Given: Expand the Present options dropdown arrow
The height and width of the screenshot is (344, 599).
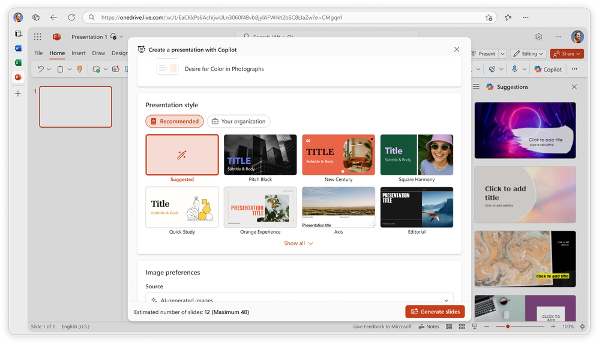Looking at the screenshot, I should click(503, 54).
